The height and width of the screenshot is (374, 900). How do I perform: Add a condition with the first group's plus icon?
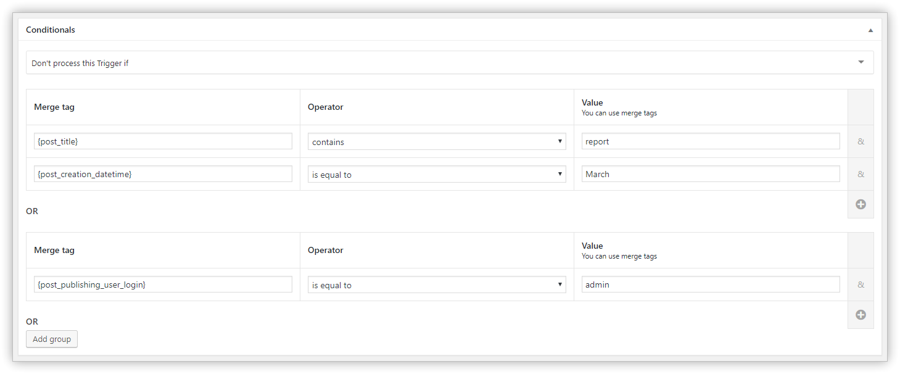[x=861, y=204]
